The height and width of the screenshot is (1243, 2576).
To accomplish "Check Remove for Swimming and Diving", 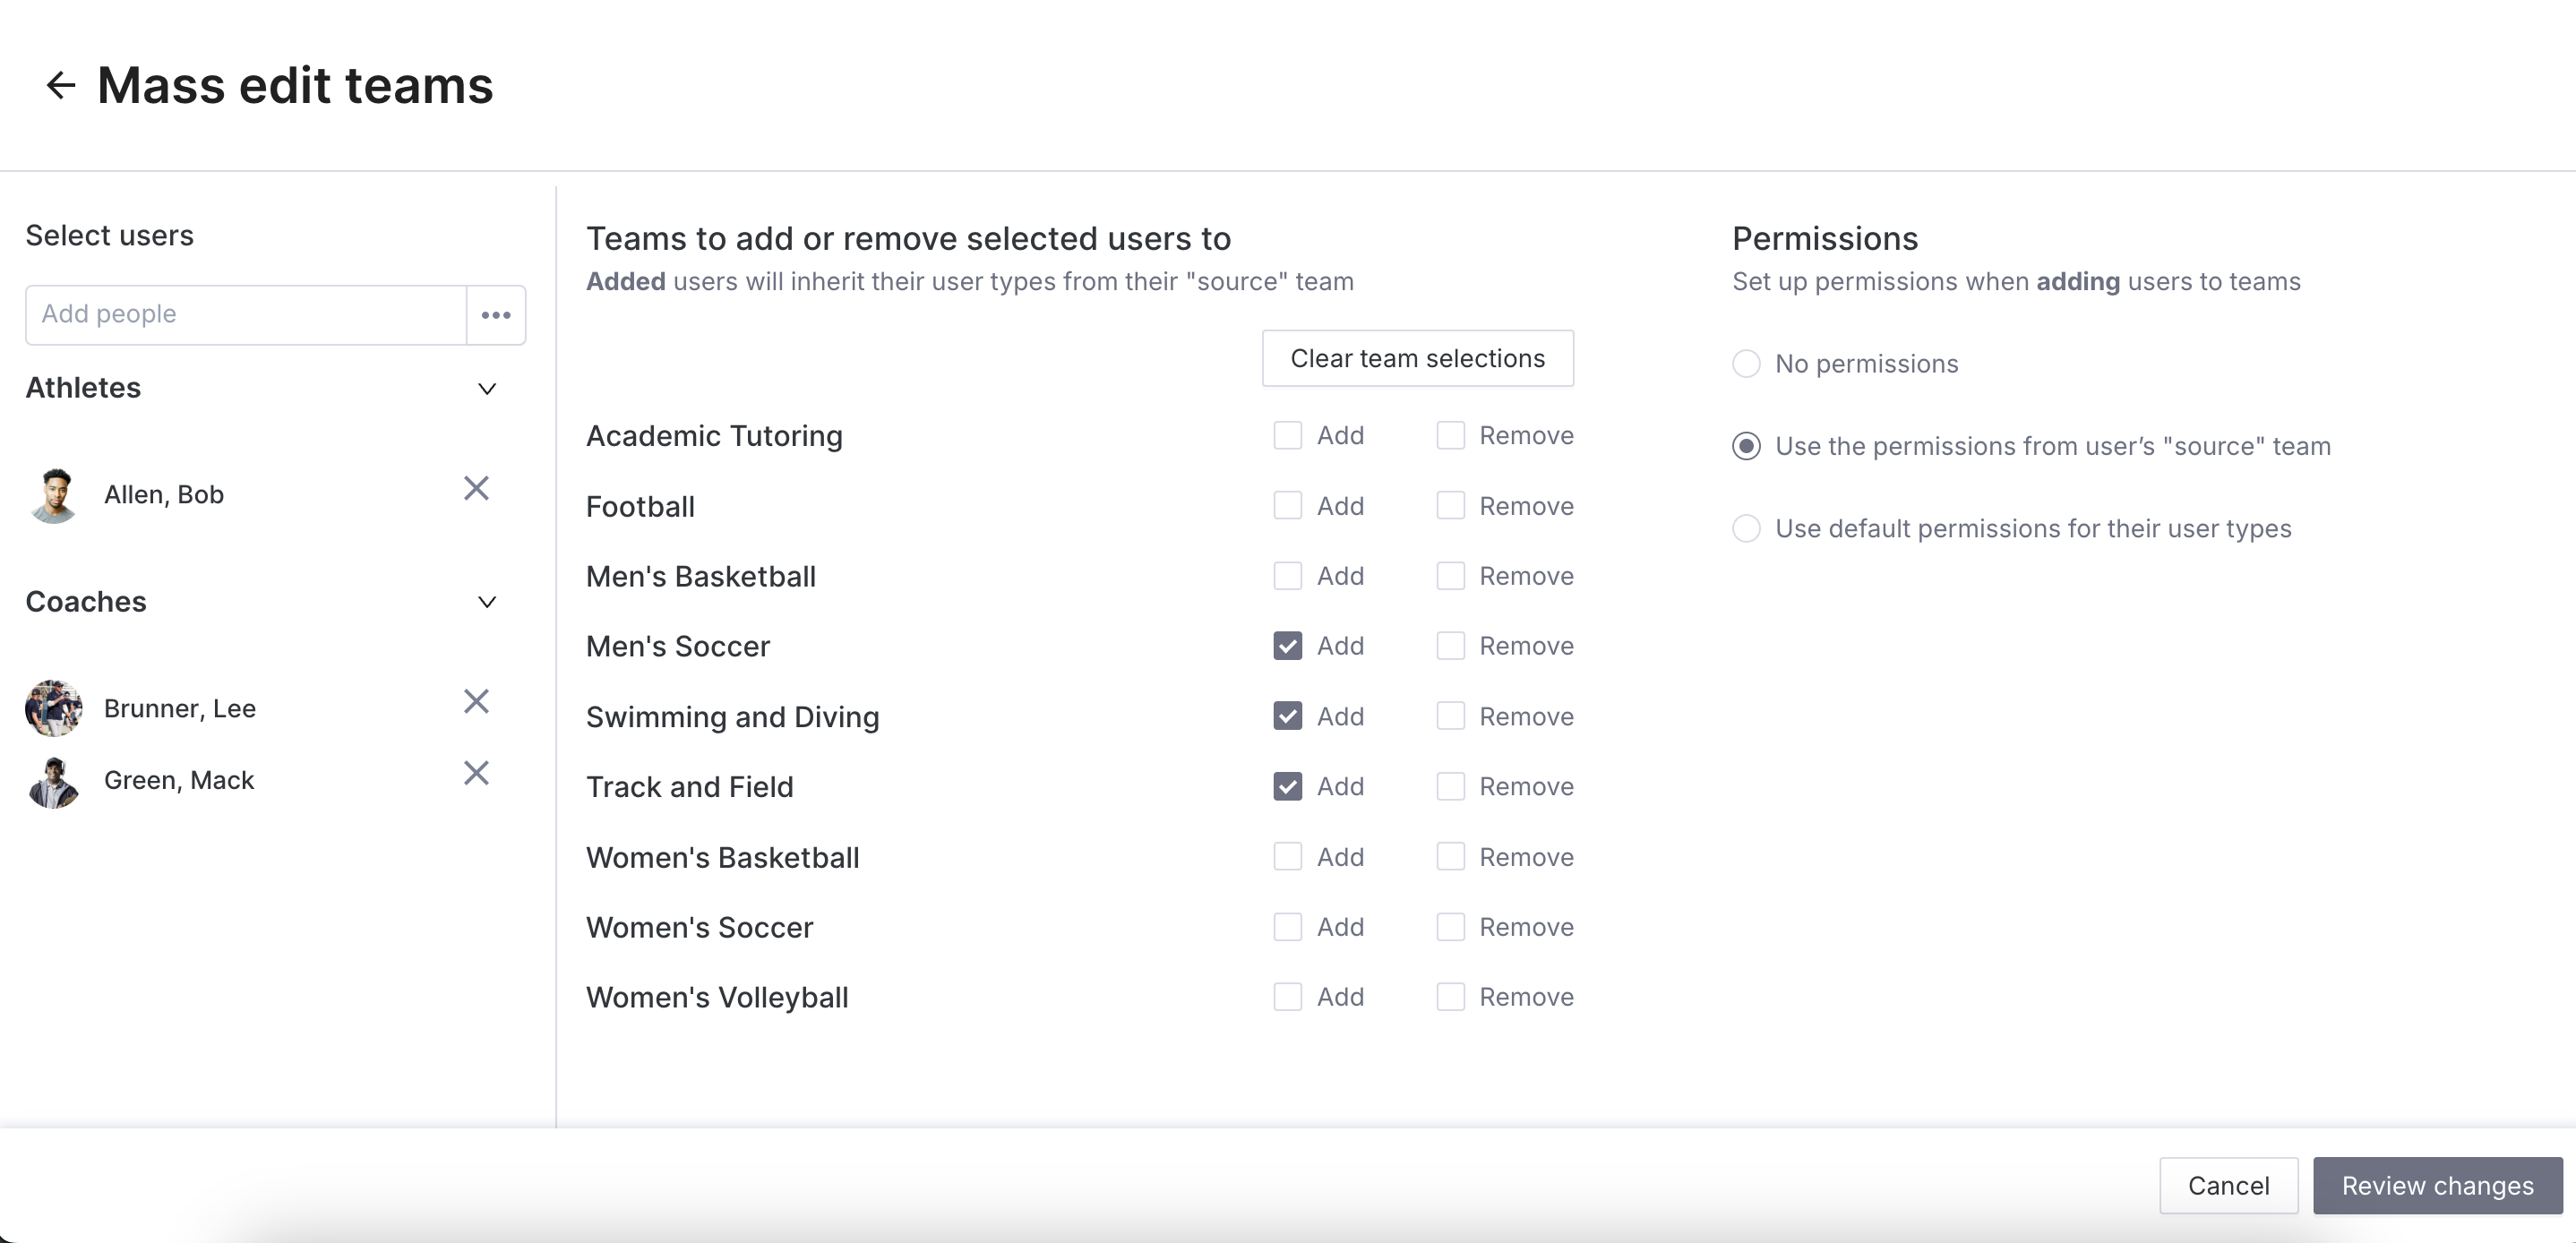I will pyautogui.click(x=1451, y=716).
